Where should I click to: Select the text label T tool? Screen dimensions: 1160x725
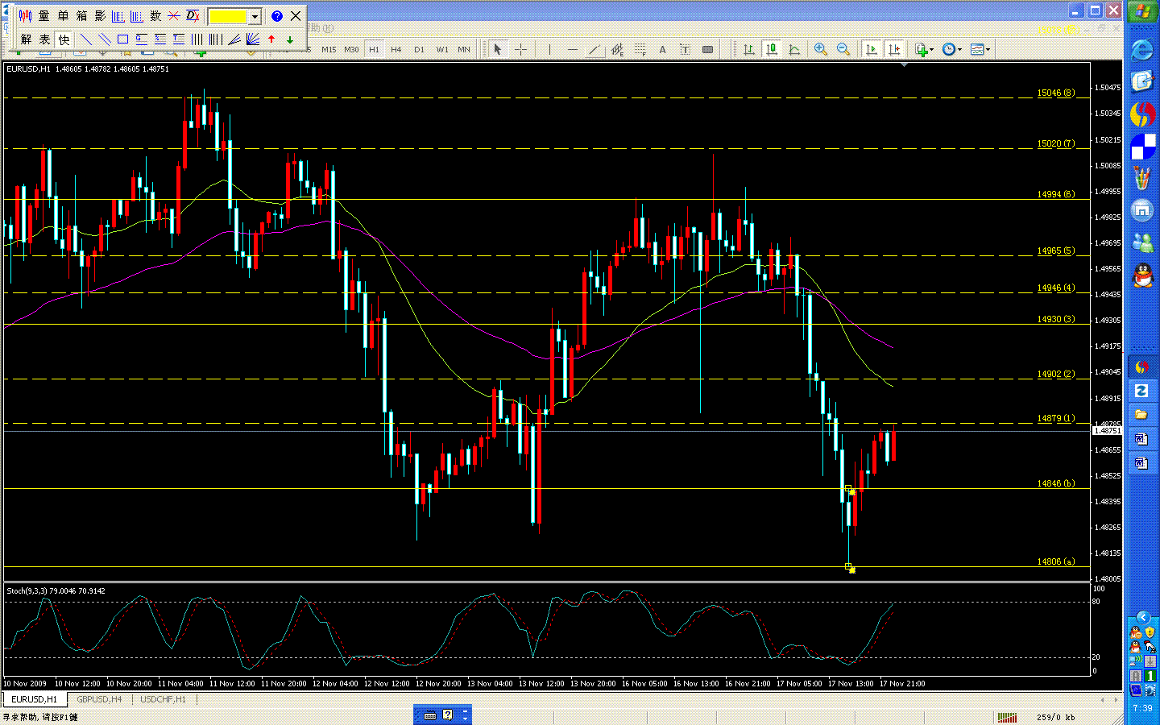coord(685,49)
